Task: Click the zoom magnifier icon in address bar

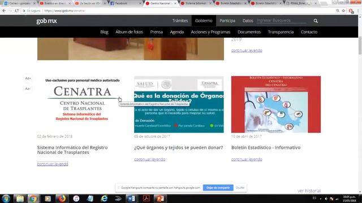Action: (338, 11)
